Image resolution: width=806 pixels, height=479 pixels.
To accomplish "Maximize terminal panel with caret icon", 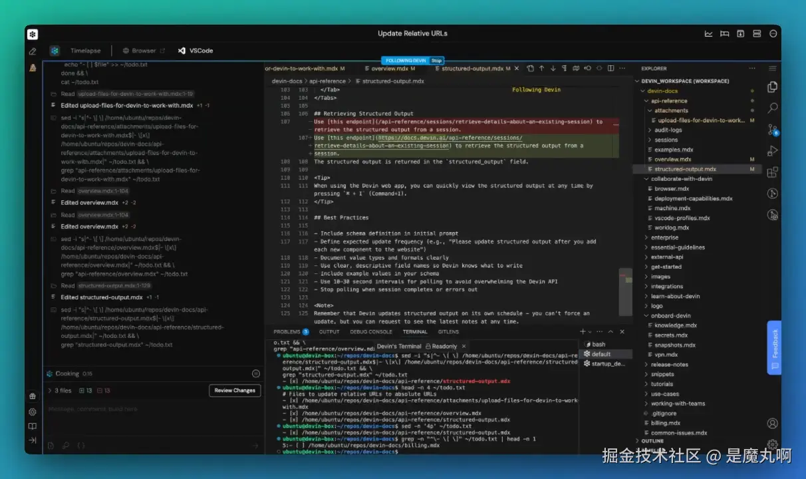I will pos(612,331).
